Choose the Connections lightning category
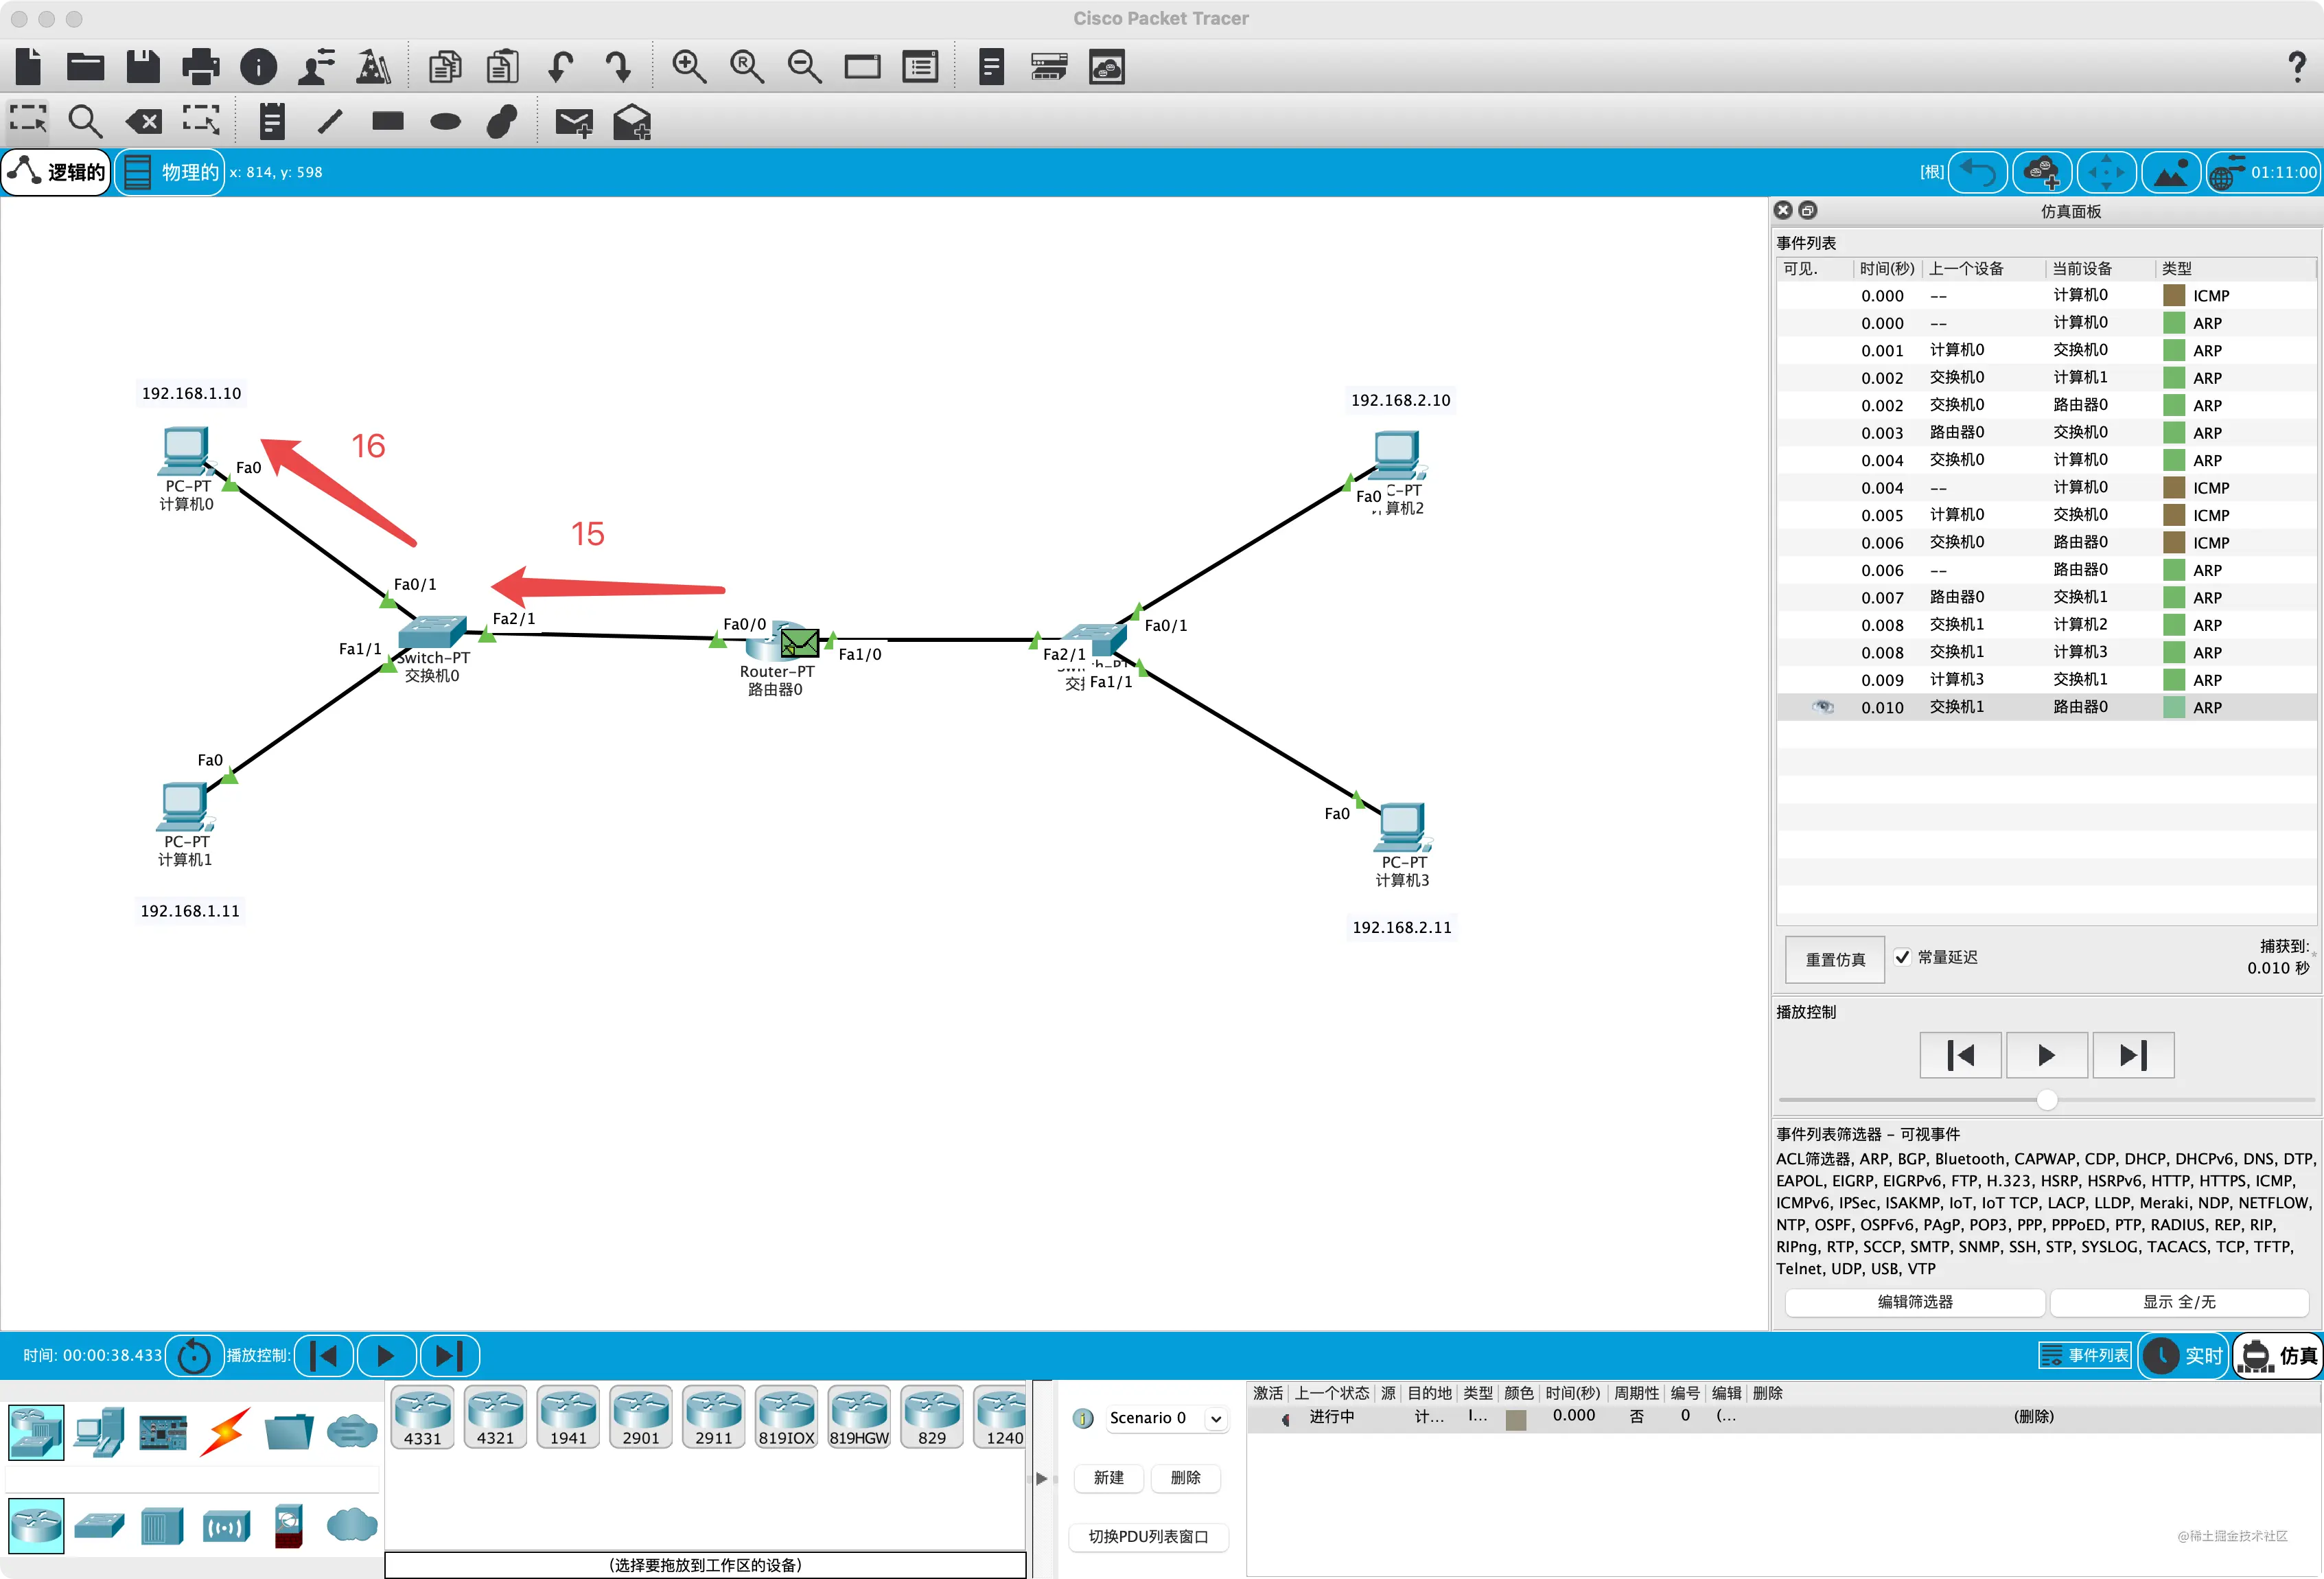Screen dimensions: 2324x1579 (225, 1432)
